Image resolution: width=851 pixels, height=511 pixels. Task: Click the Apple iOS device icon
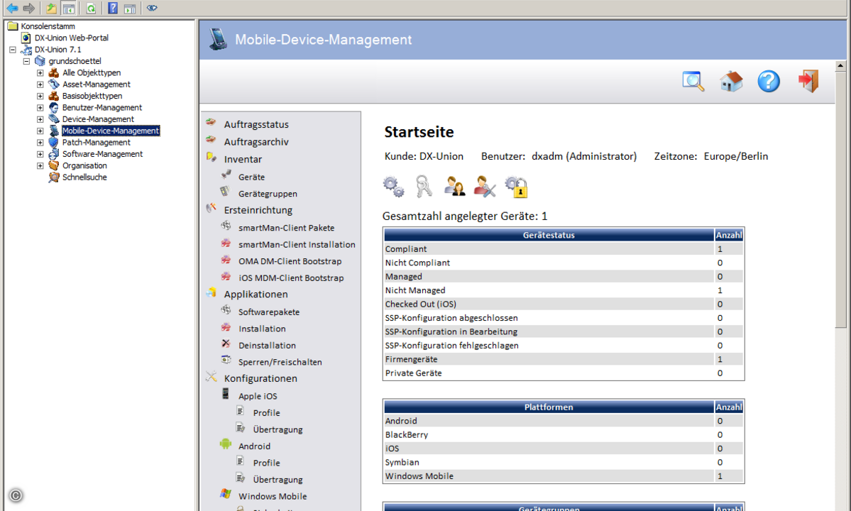225,394
